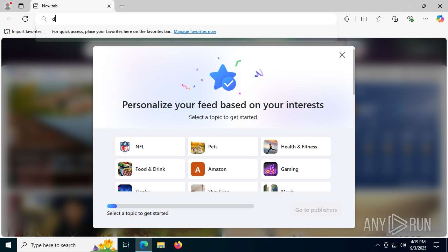Close the personalize feed dialog
Screen dimensions: 448x252
tap(342, 55)
